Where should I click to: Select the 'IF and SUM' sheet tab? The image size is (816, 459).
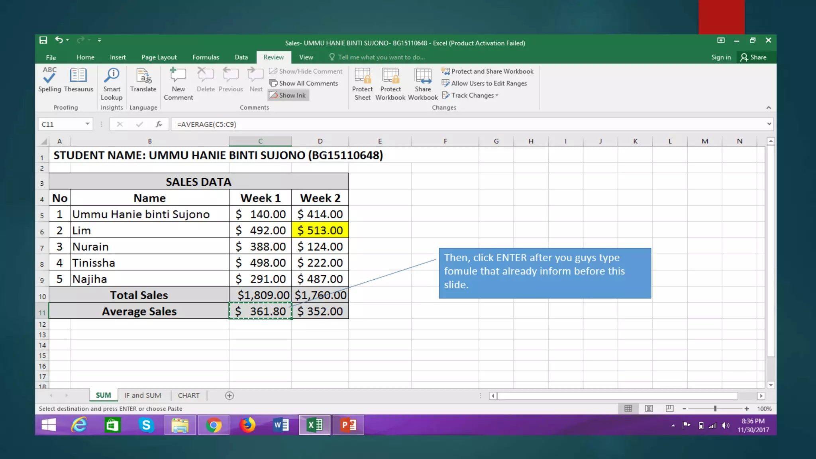(143, 395)
